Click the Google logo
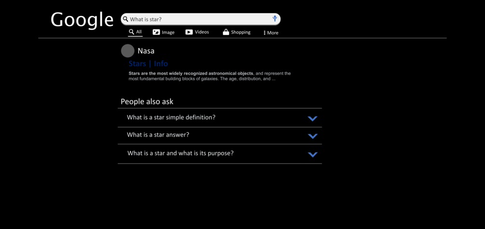This screenshot has height=229, width=485. pos(82,20)
